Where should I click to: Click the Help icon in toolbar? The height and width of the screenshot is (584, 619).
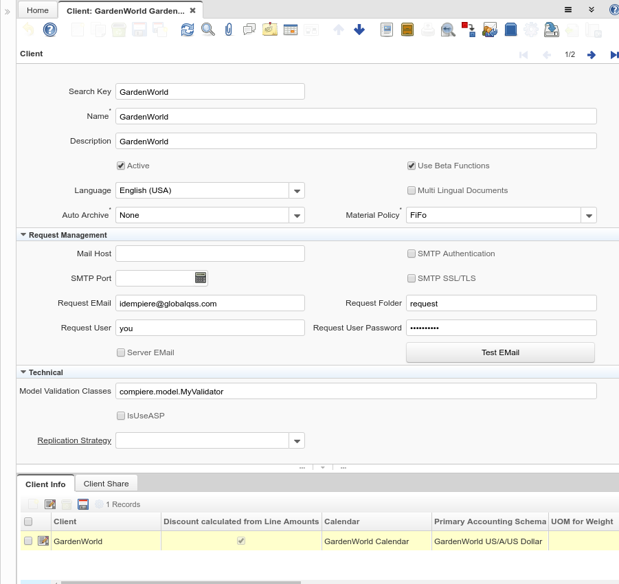click(50, 30)
